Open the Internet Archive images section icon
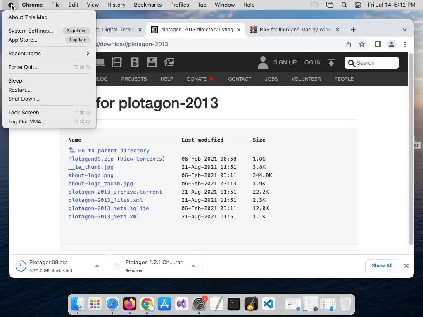 [x=169, y=62]
